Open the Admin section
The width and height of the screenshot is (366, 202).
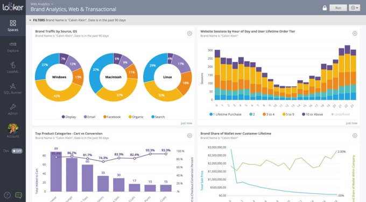tap(13, 110)
